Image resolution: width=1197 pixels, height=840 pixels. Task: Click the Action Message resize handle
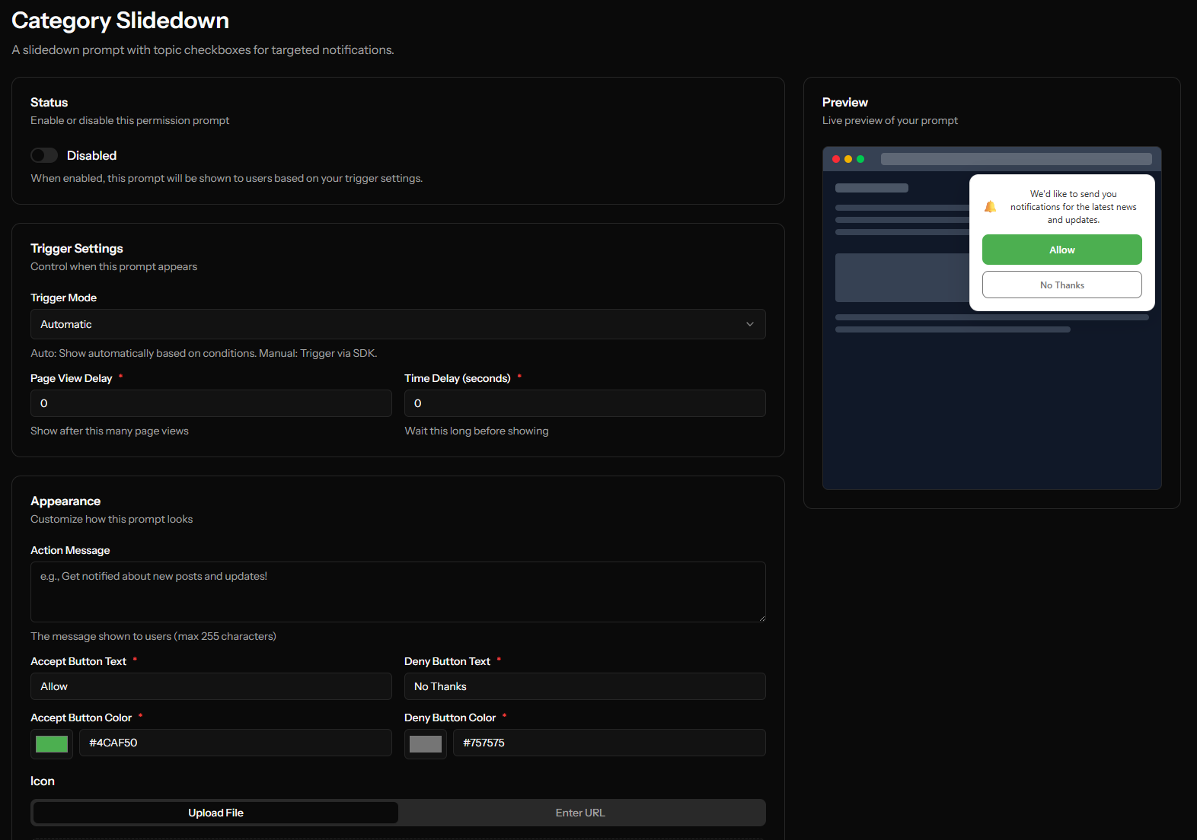(761, 617)
